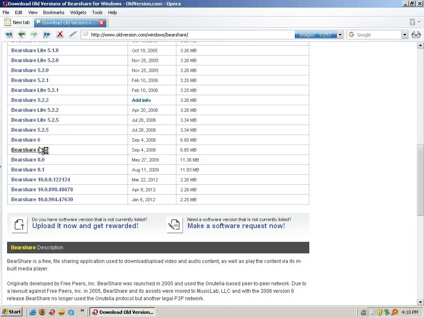Screen dimensions: 424x318
Task: Click the Fast forward navigation button
Action: 47,34
